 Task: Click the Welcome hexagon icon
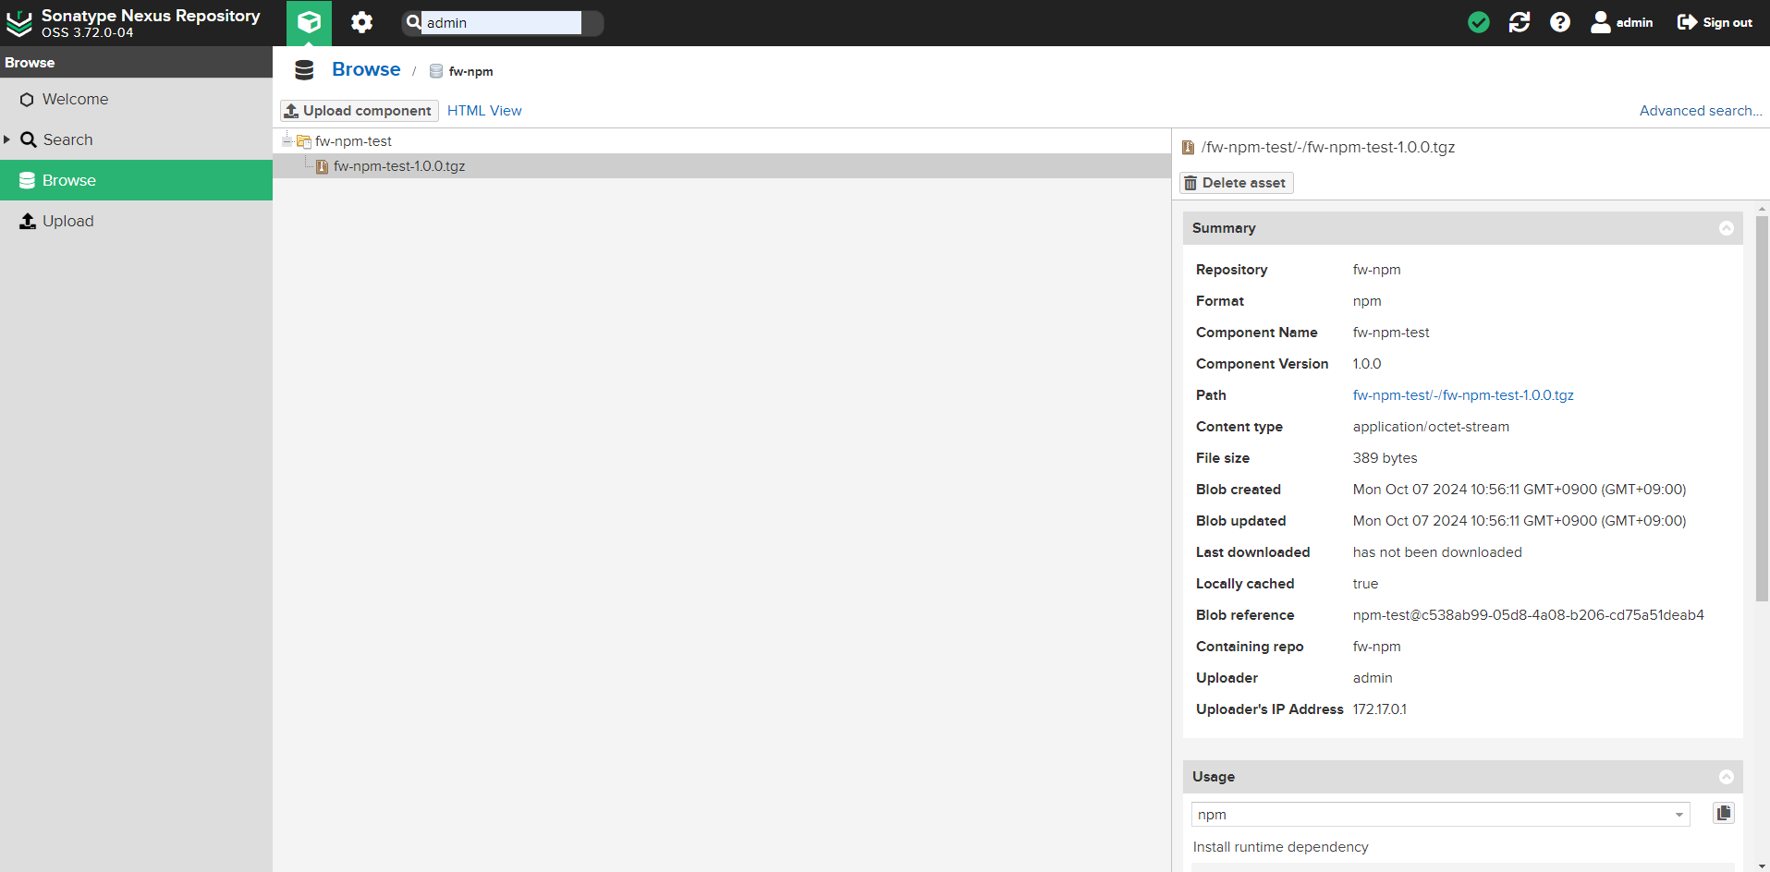(27, 100)
